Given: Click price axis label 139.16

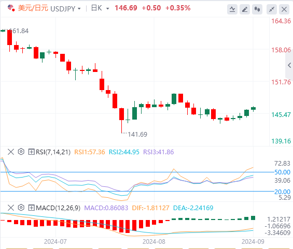Looking at the screenshot, I should [281, 141].
